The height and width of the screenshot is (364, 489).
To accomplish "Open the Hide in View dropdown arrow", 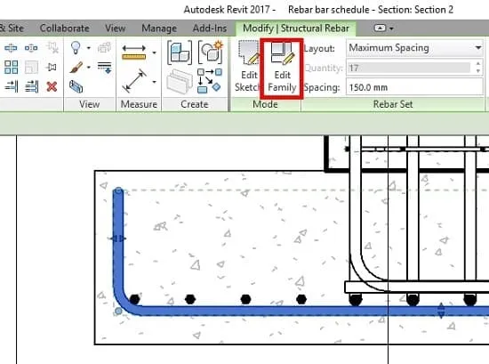I will [x=89, y=48].
